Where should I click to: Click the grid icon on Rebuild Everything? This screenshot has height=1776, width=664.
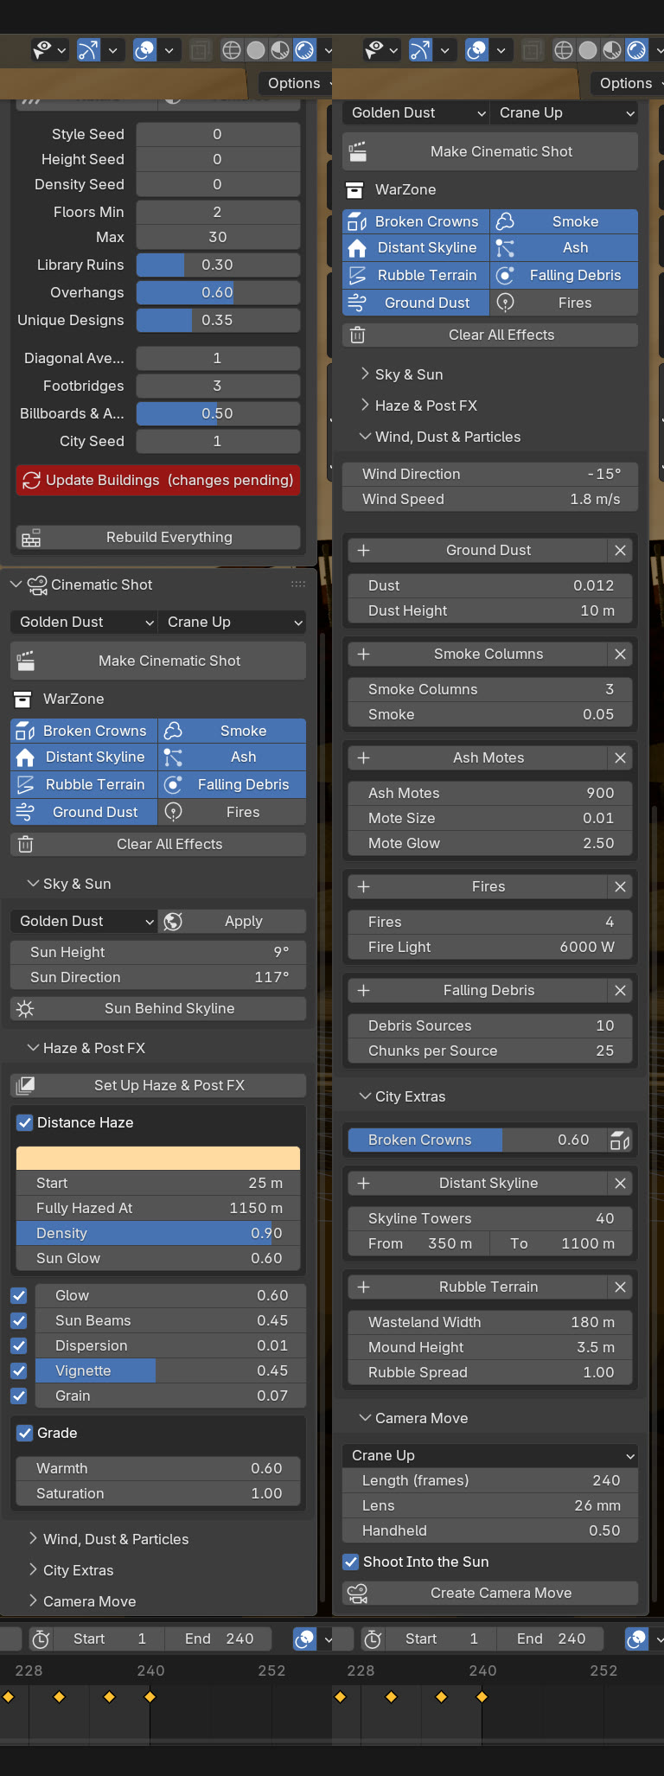point(31,538)
